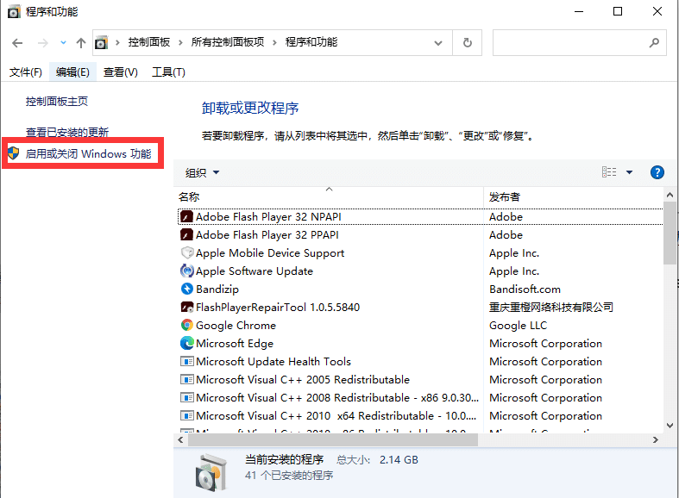The height and width of the screenshot is (498, 679).
Task: Click the address bar Programs icon
Action: tap(101, 42)
